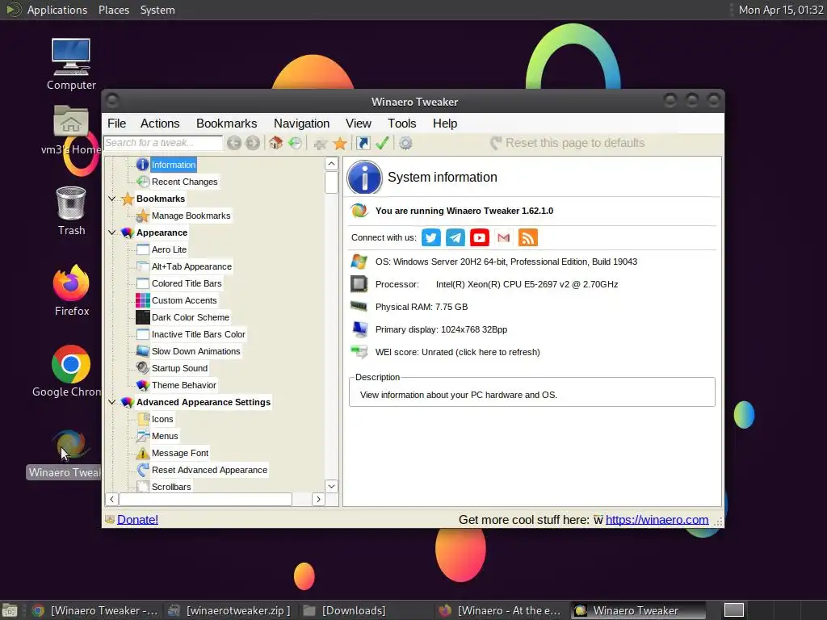Open the Actions menu
This screenshot has width=827, height=620.
pos(160,124)
